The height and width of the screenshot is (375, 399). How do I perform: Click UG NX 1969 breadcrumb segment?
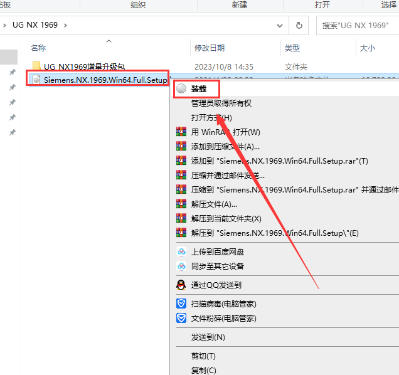coord(35,25)
